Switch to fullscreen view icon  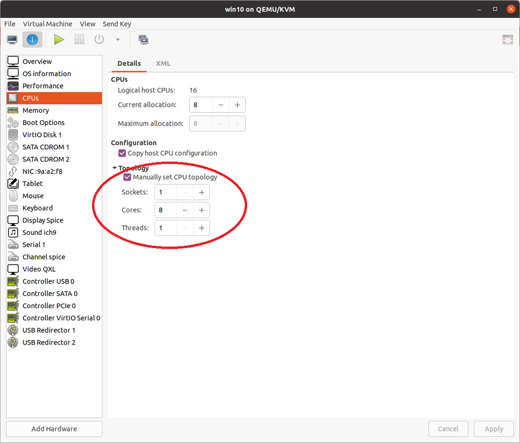[x=507, y=40]
